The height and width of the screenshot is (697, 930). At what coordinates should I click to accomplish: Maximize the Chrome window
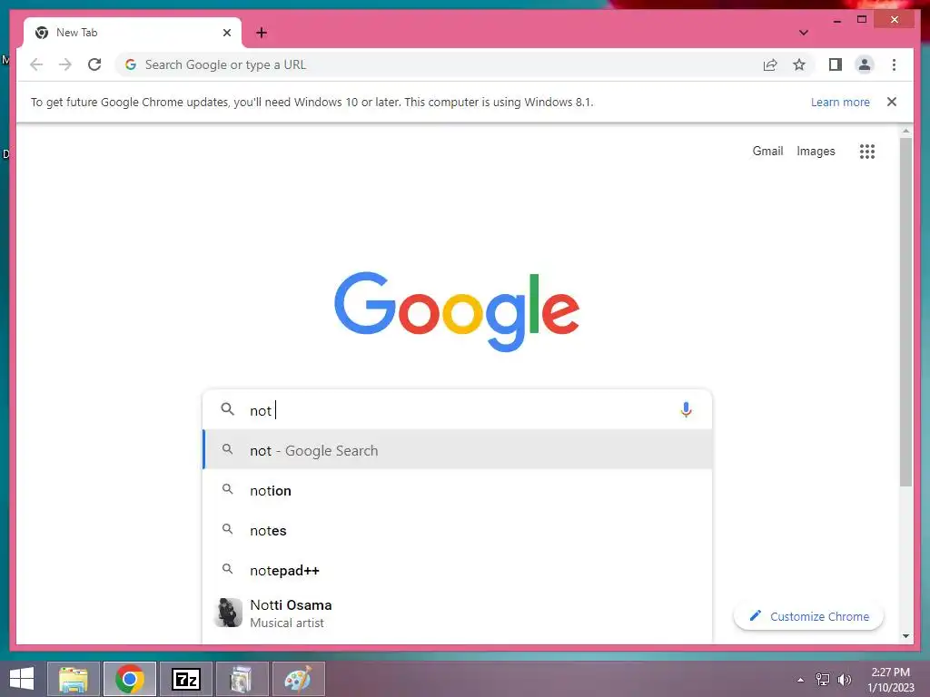coord(862,20)
